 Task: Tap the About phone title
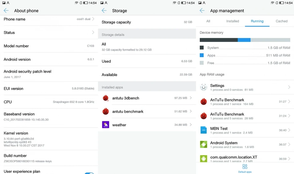26,11
